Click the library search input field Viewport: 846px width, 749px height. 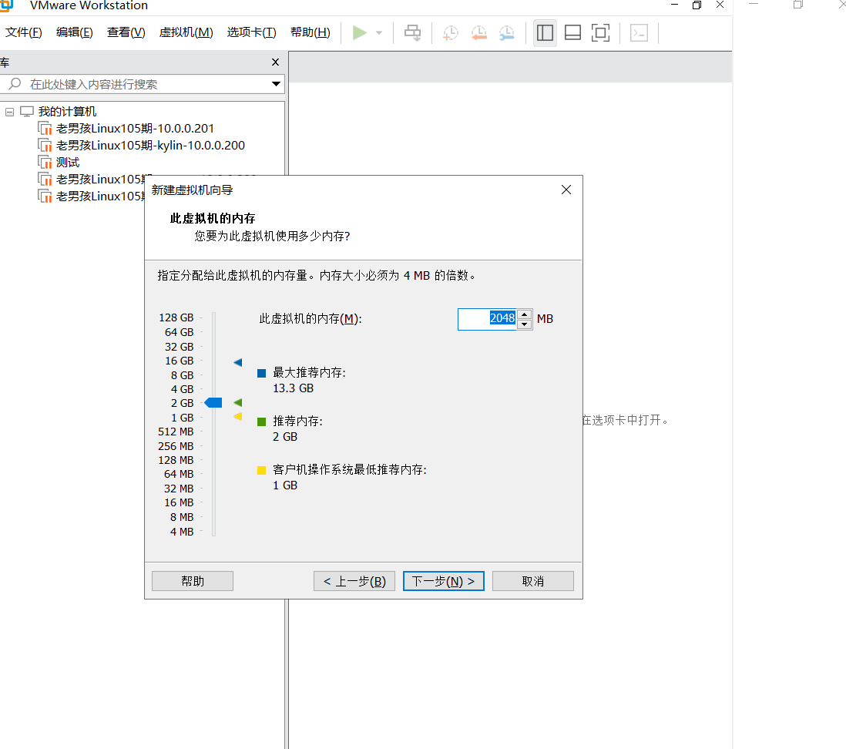(141, 84)
